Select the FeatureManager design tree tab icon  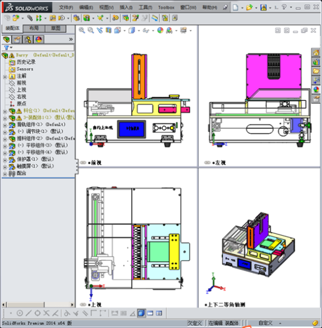coord(6,40)
